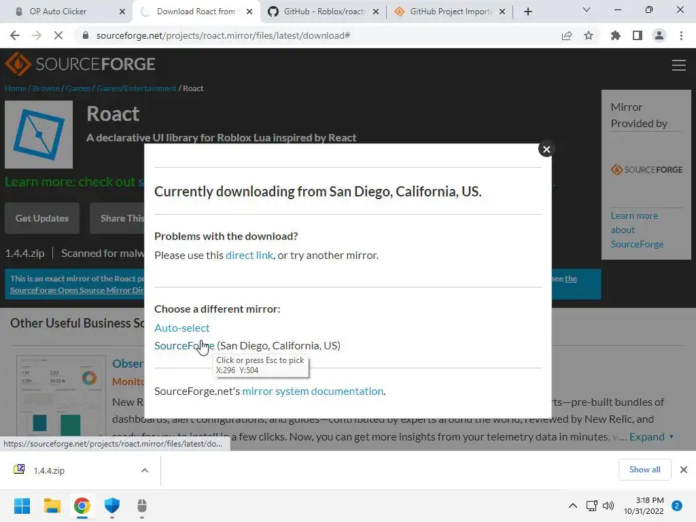Close the GitHub Project Importer tab
The height and width of the screenshot is (522, 696).
(x=502, y=12)
